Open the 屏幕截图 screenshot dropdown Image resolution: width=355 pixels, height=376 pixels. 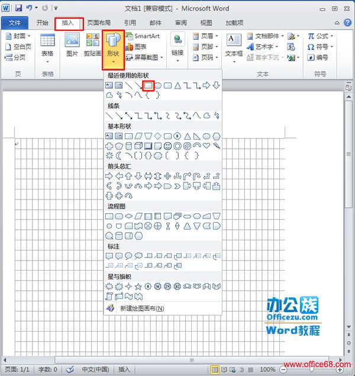click(143, 57)
